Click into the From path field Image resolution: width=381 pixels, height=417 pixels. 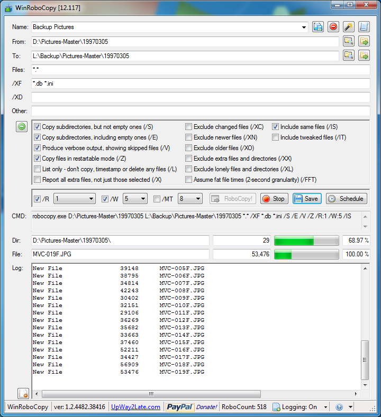pyautogui.click(x=185, y=42)
